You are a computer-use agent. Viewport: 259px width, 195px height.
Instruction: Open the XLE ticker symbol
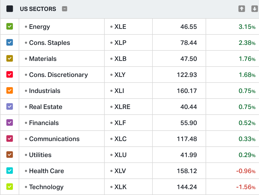click(120, 27)
